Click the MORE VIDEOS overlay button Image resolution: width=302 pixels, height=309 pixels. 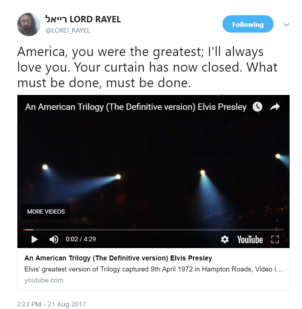coord(46,212)
